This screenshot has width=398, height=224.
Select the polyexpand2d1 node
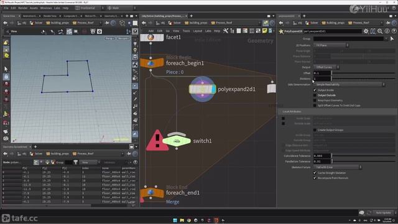(x=202, y=89)
